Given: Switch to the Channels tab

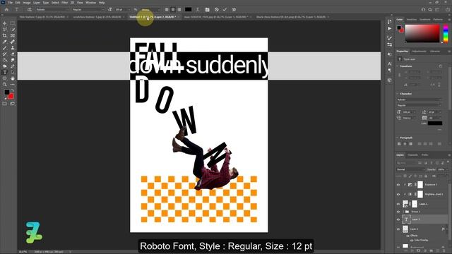Looking at the screenshot, I should pos(412,155).
